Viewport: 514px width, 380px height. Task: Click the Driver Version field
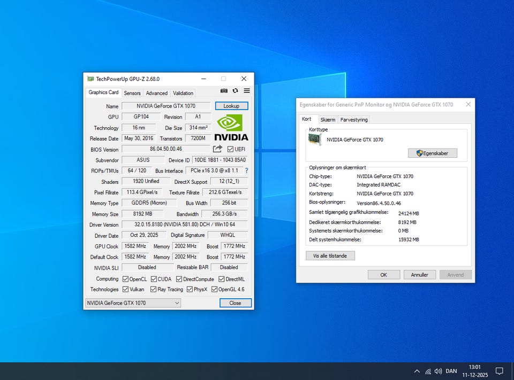point(185,224)
